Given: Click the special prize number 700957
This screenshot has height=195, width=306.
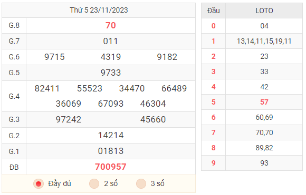Looking at the screenshot, I should click(x=111, y=167).
